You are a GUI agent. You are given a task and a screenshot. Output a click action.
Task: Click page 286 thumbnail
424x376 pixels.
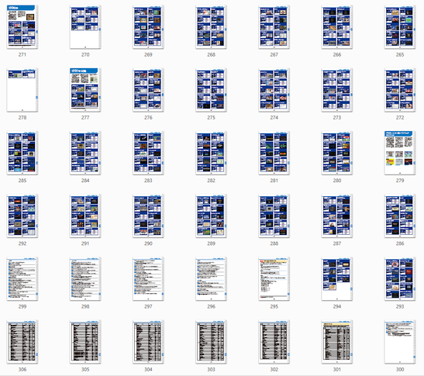click(400, 216)
